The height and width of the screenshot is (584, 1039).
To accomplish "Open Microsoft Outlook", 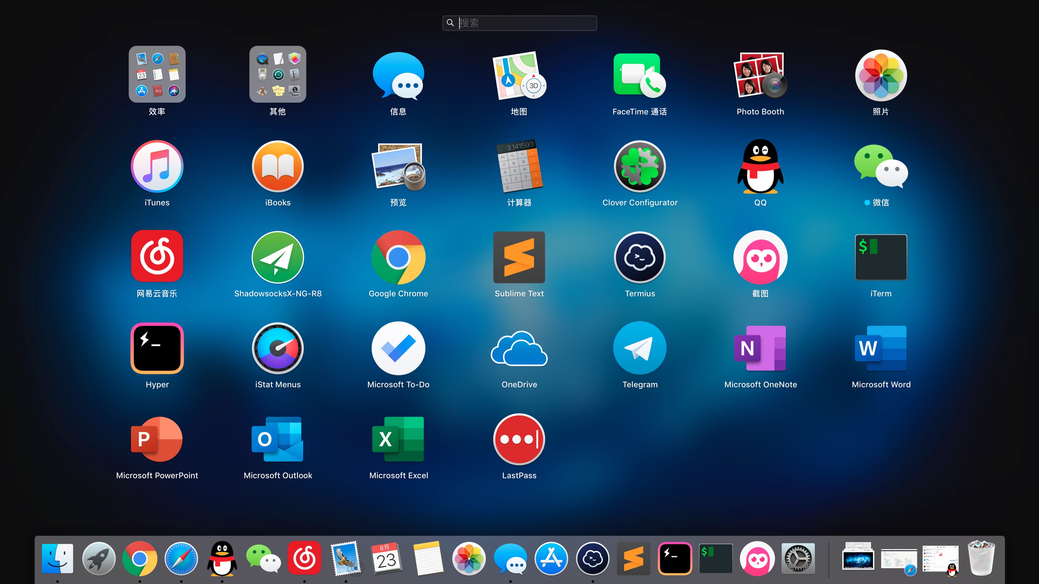I will click(x=278, y=439).
